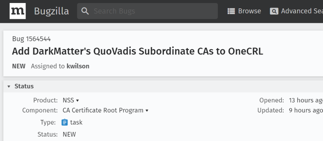Click the "task" type label text

[76, 123]
